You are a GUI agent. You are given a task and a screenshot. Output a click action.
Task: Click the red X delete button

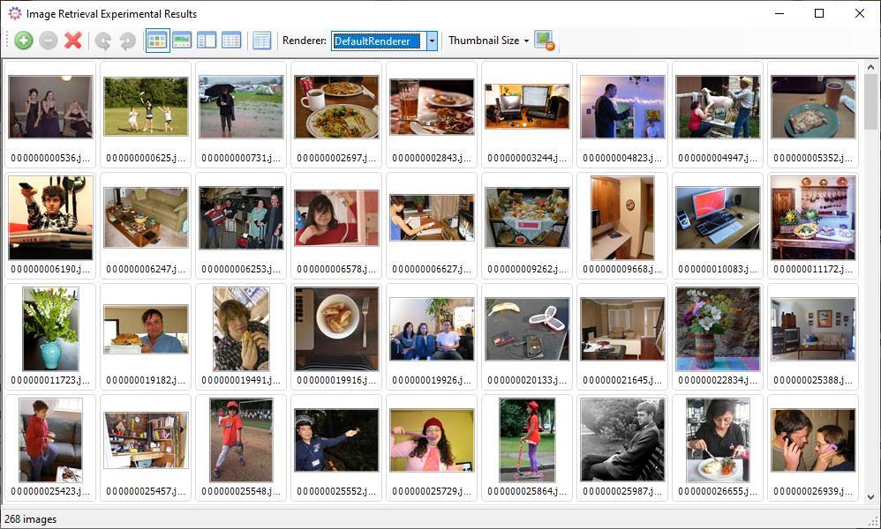coord(73,41)
